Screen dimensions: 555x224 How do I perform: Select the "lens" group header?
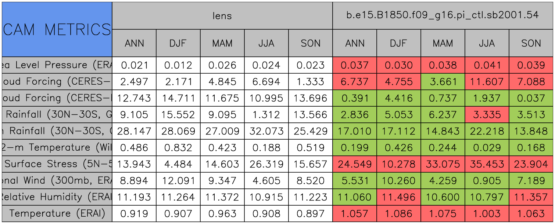(x=222, y=15)
